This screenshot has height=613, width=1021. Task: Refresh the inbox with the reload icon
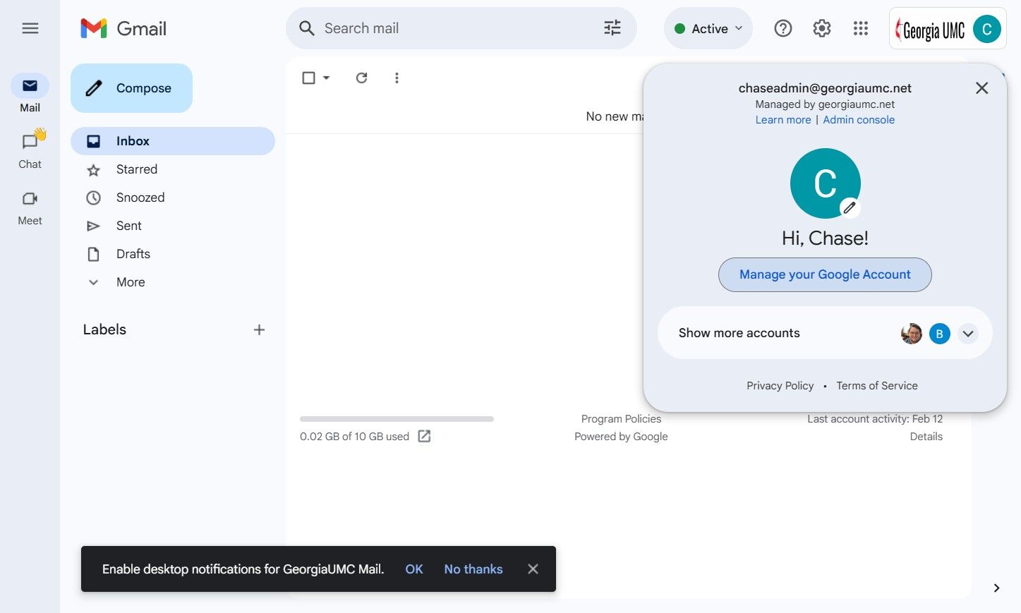[x=361, y=78]
